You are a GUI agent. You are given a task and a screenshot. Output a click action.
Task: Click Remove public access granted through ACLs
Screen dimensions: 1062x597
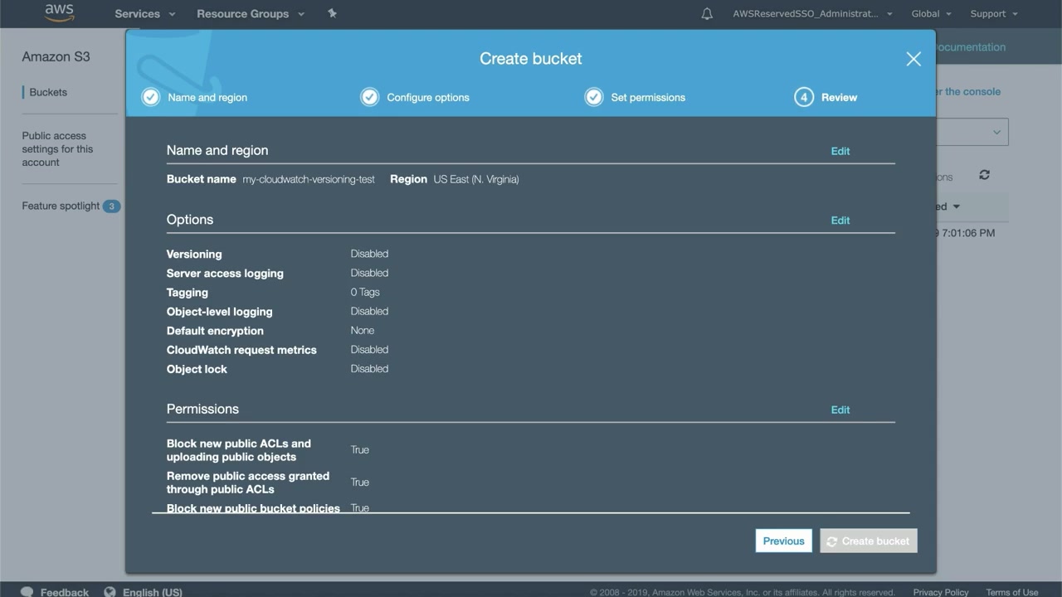click(248, 483)
